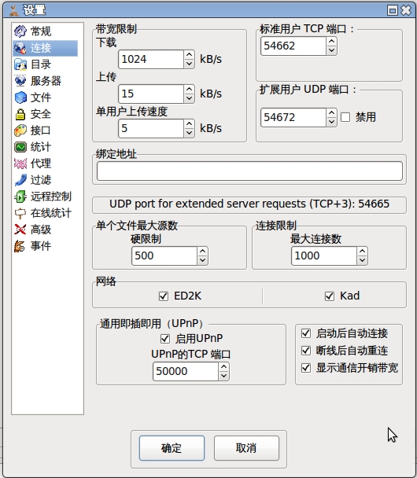Open the 服务器 (Server) globe icon
The image size is (417, 478).
coord(20,81)
